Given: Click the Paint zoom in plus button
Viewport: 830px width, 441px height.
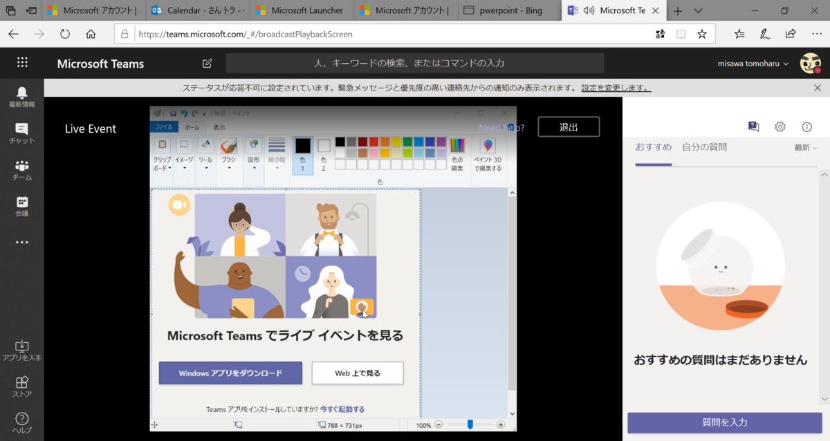Looking at the screenshot, I should pyautogui.click(x=501, y=424).
